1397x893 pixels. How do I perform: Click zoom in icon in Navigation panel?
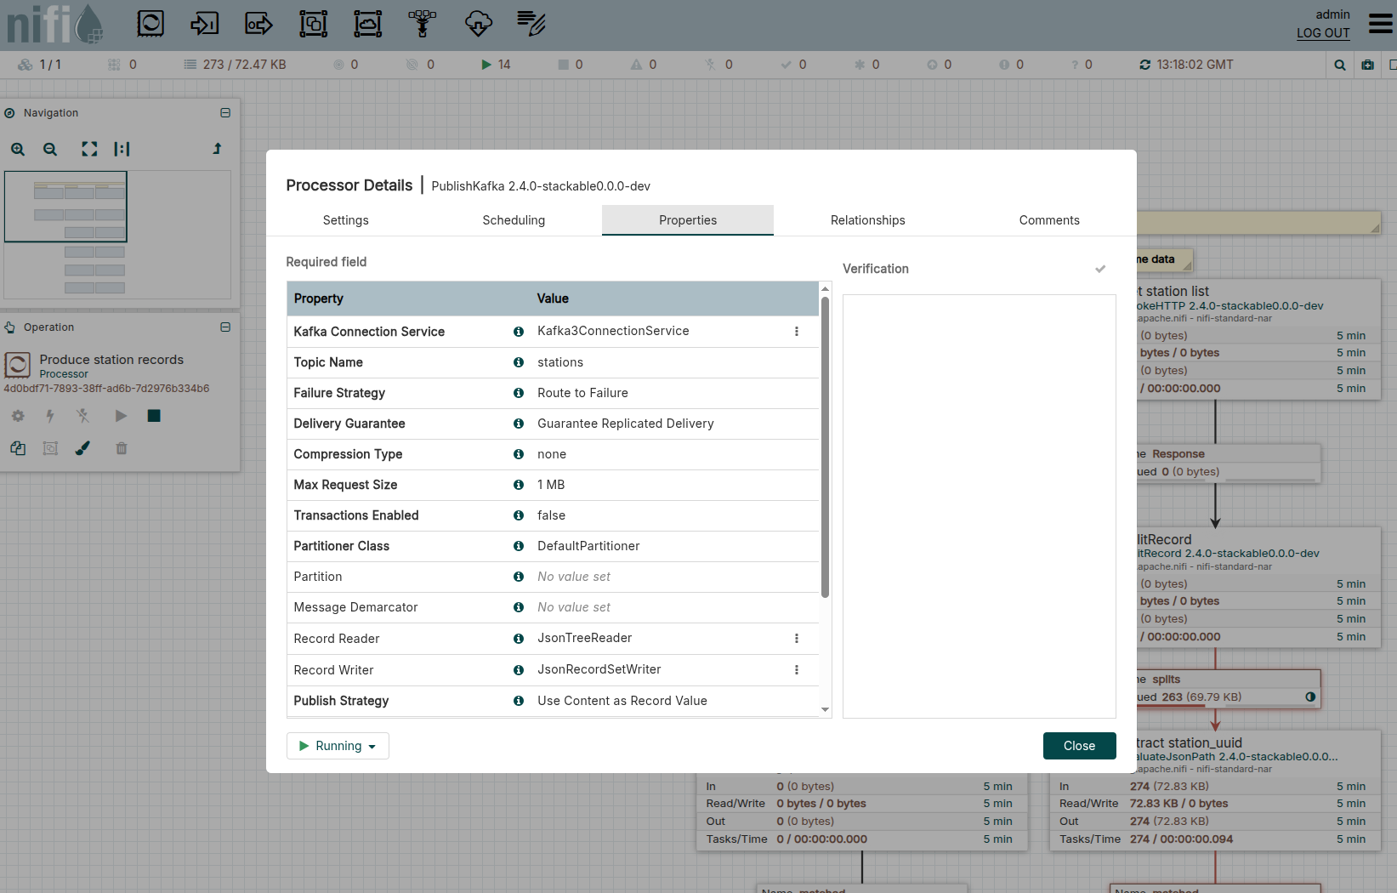tap(18, 149)
